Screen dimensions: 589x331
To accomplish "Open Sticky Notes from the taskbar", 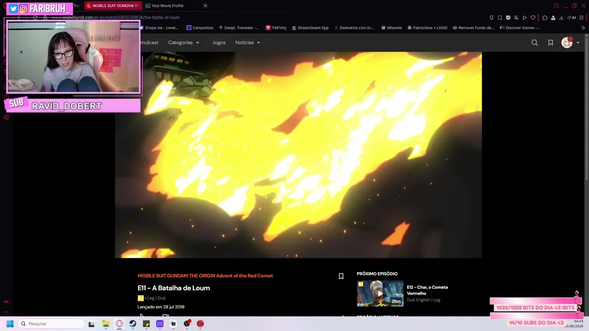I will (146, 324).
